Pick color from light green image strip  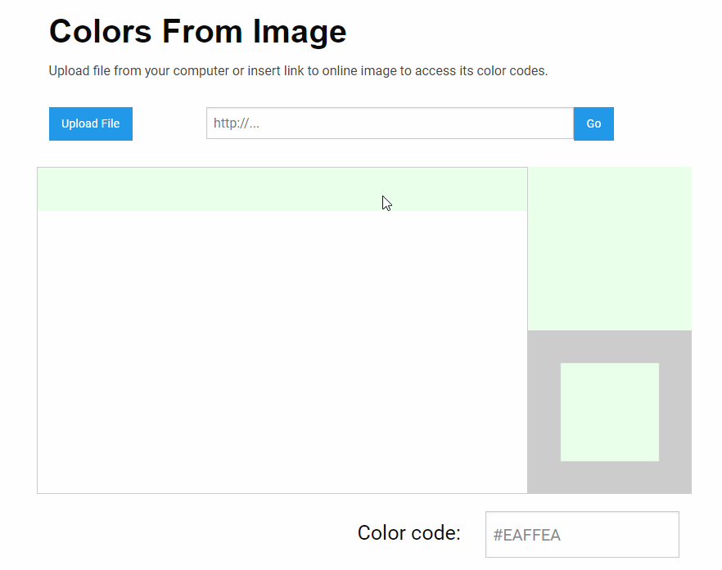pos(282,189)
